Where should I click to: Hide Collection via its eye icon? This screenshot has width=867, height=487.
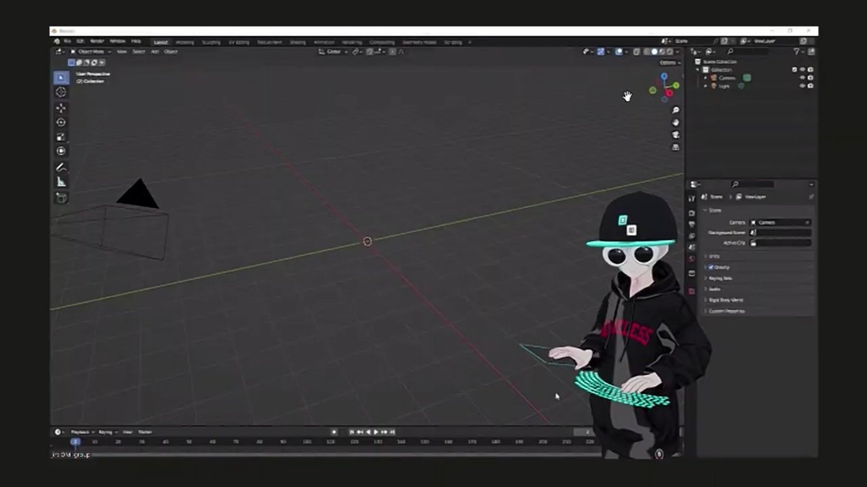802,69
